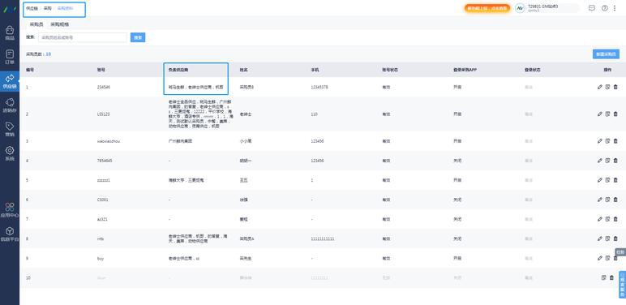This screenshot has width=626, height=305.
Task: Click account cell xiaoxiaozhou
Action: (109, 141)
